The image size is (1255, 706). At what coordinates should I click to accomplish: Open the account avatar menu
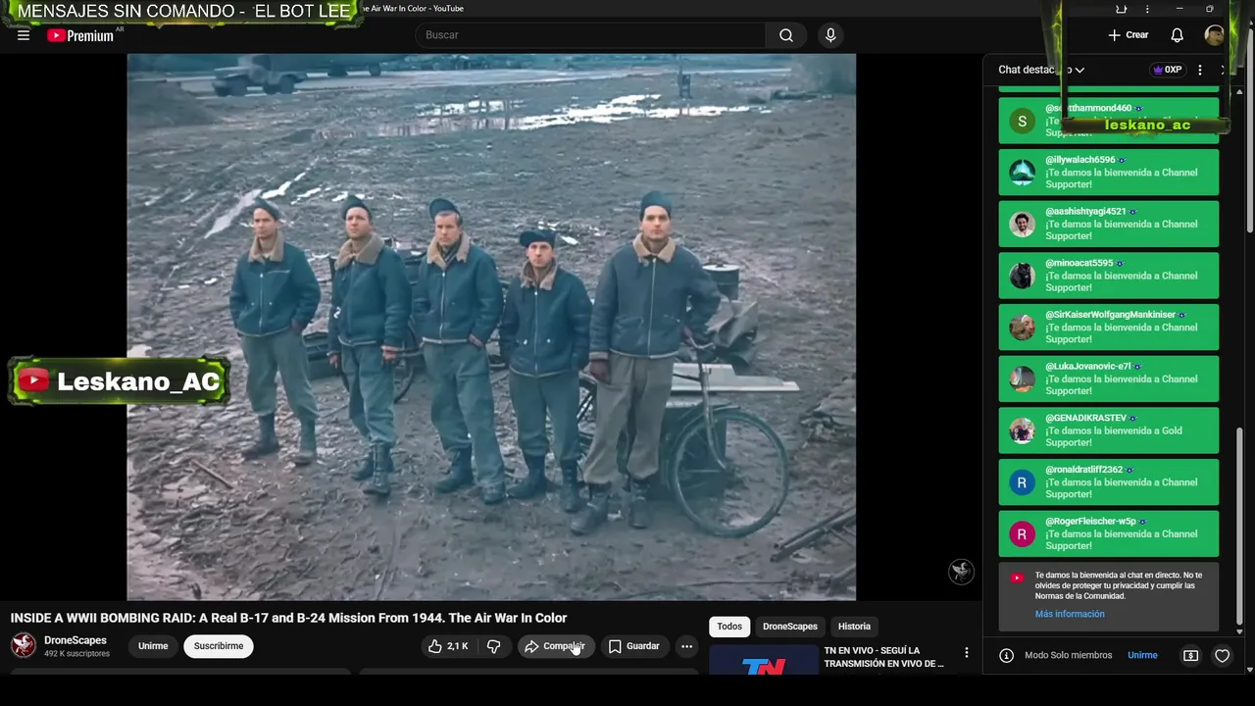[1214, 35]
